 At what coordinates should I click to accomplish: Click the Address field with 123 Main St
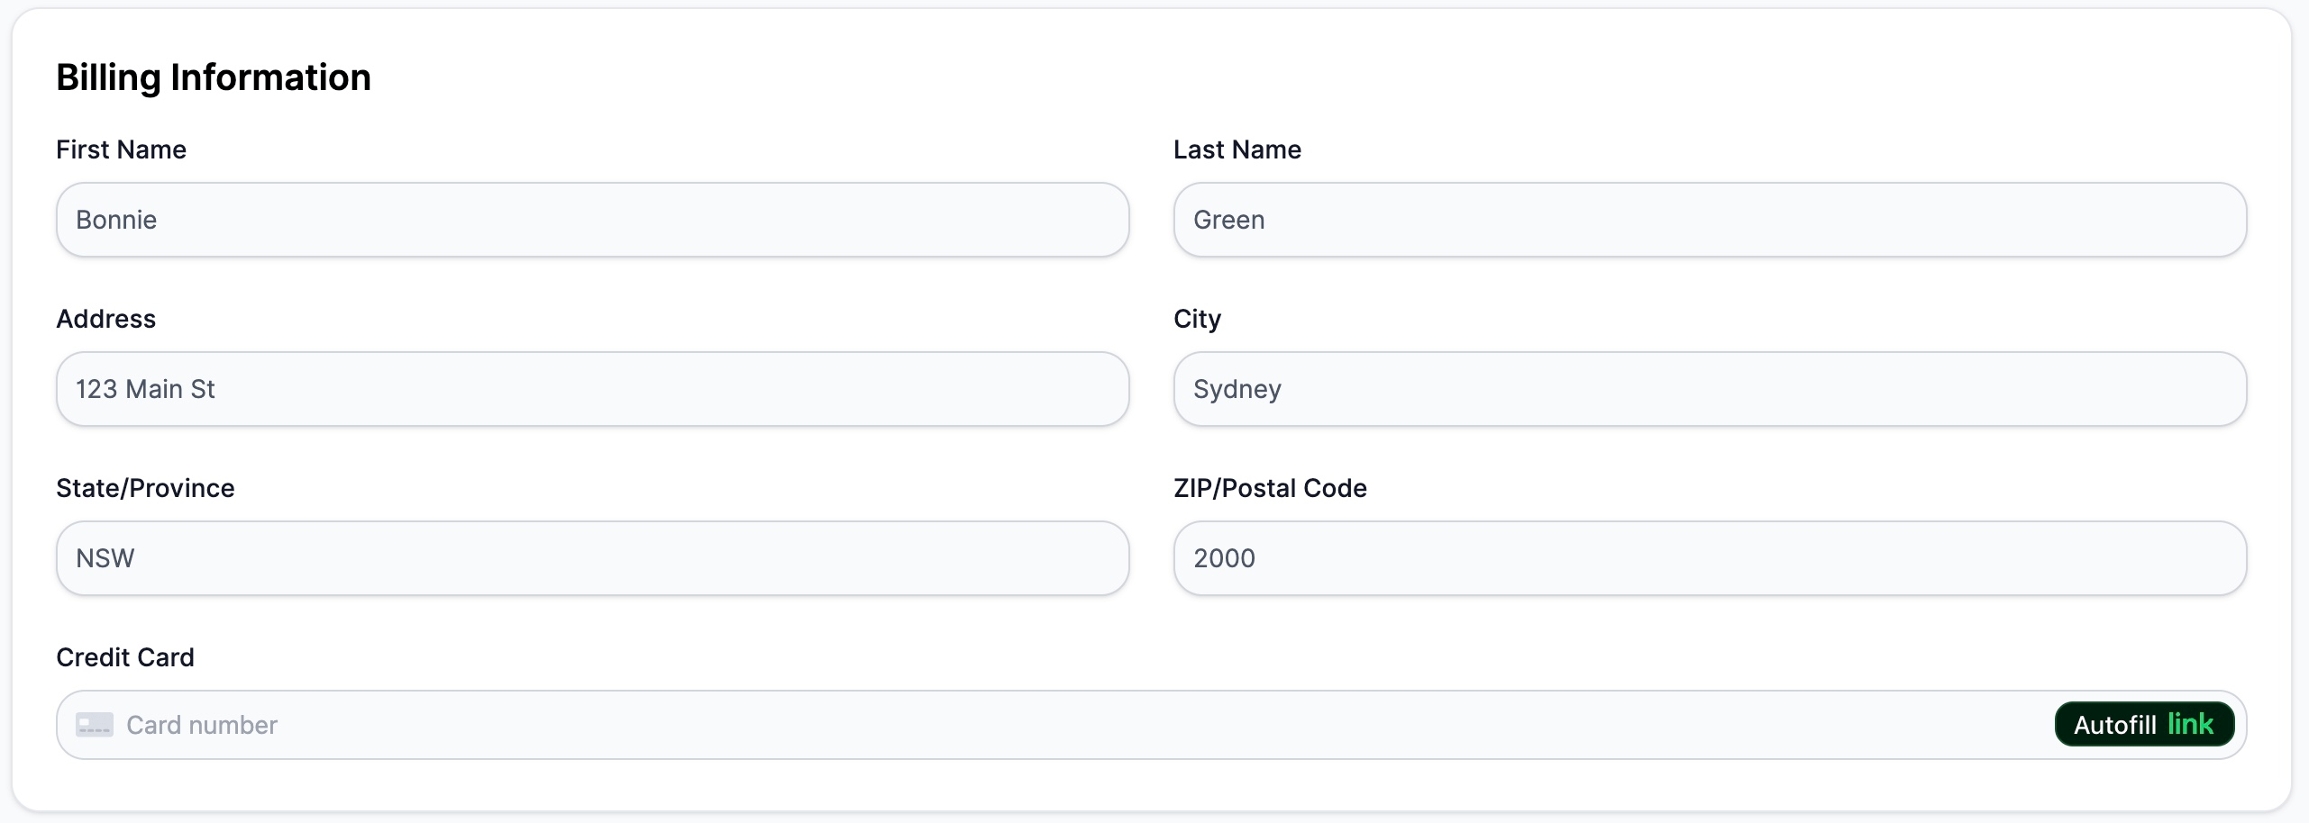(x=591, y=388)
